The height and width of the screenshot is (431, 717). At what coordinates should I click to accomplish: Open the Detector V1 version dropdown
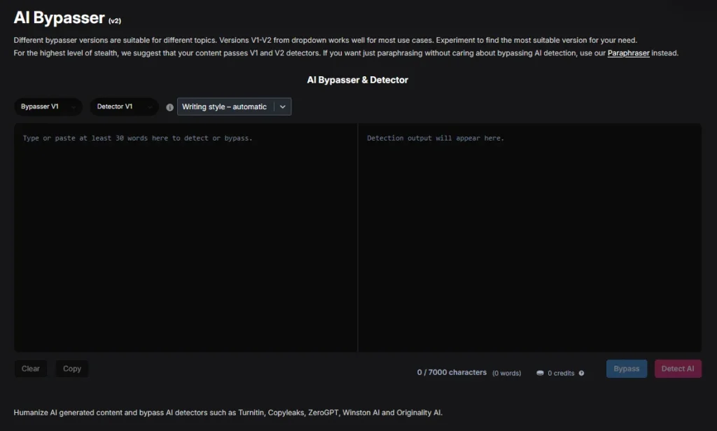[124, 106]
